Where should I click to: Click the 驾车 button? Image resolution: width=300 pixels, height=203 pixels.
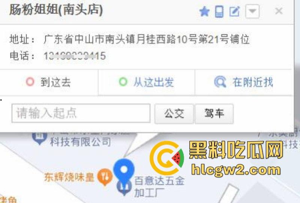point(214,114)
